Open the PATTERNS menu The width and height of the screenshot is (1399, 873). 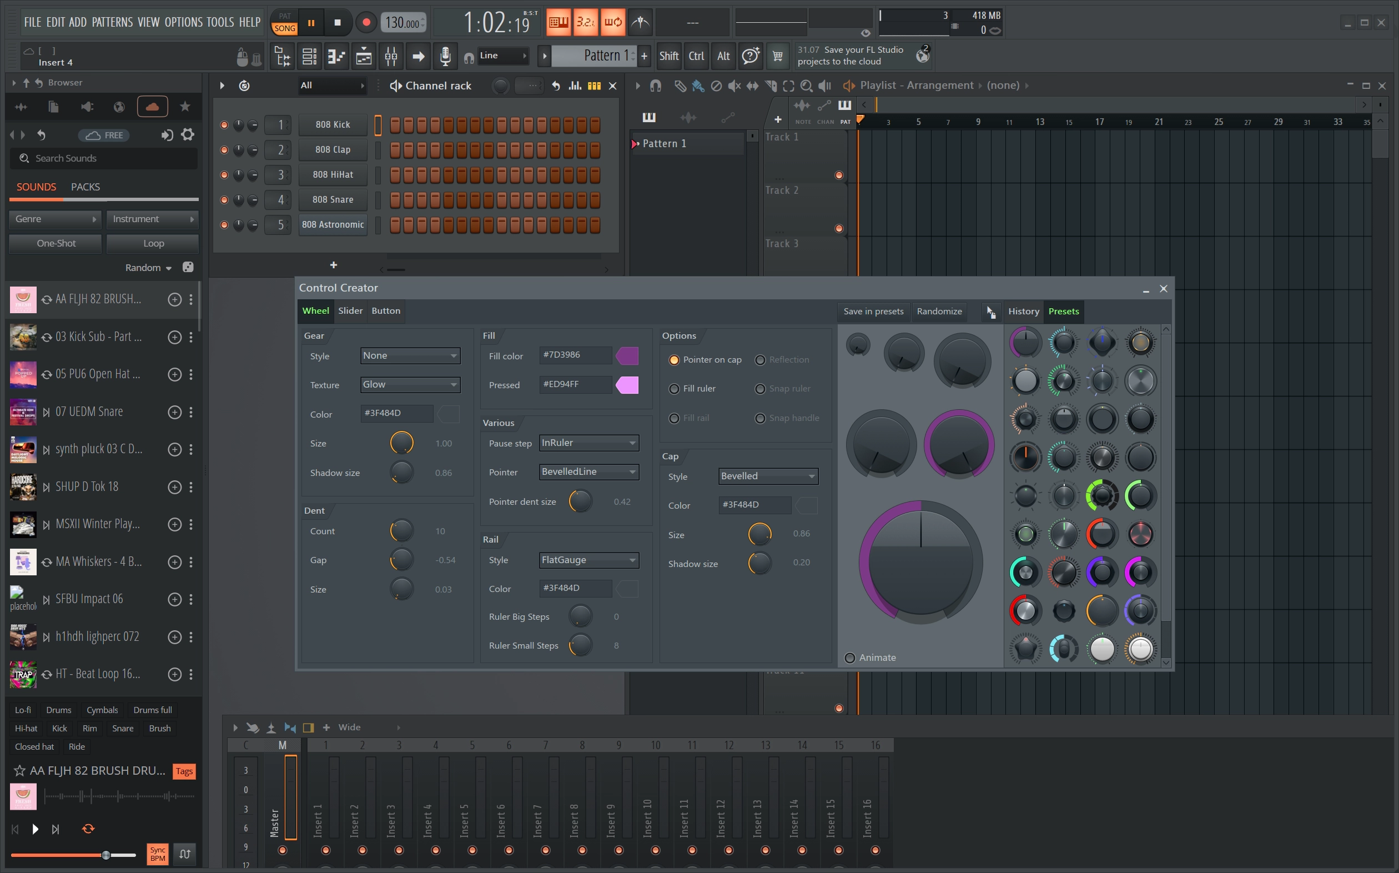(112, 23)
